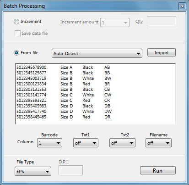
Task: Select barcode 5012300123834 in the list
Action: point(32,84)
